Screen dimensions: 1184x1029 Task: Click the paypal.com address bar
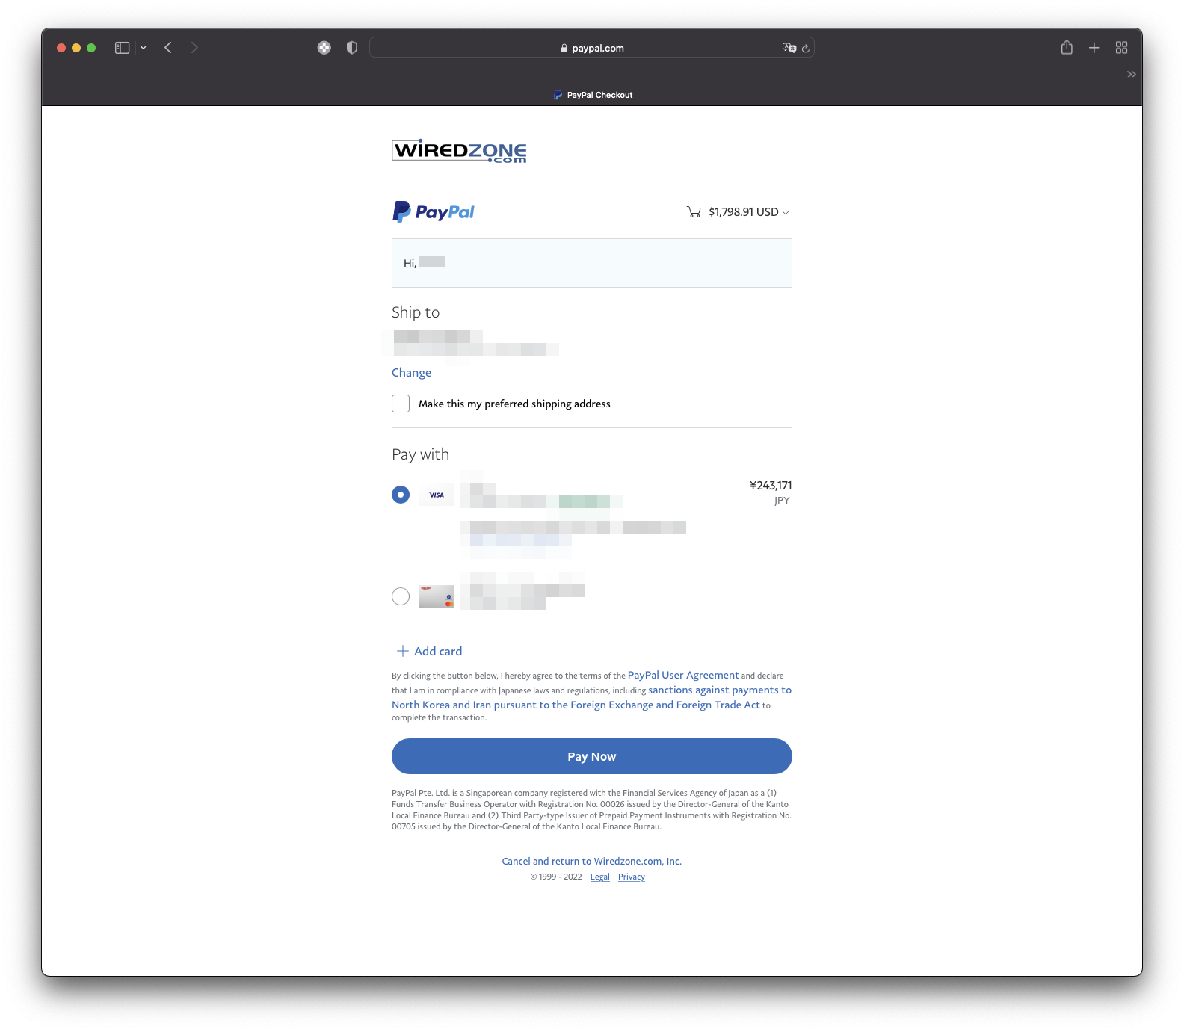pos(591,48)
